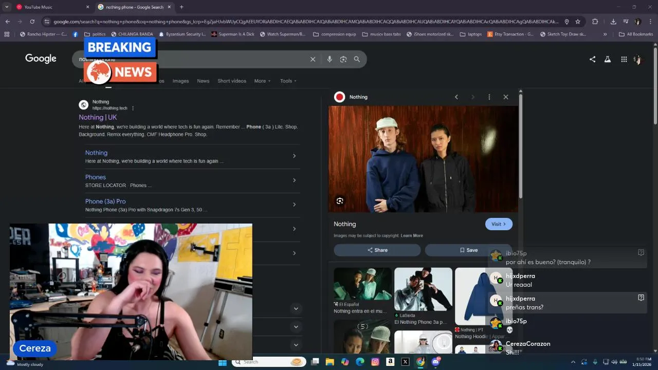Click the Visit button in image panel
The height and width of the screenshot is (370, 658).
click(499, 224)
